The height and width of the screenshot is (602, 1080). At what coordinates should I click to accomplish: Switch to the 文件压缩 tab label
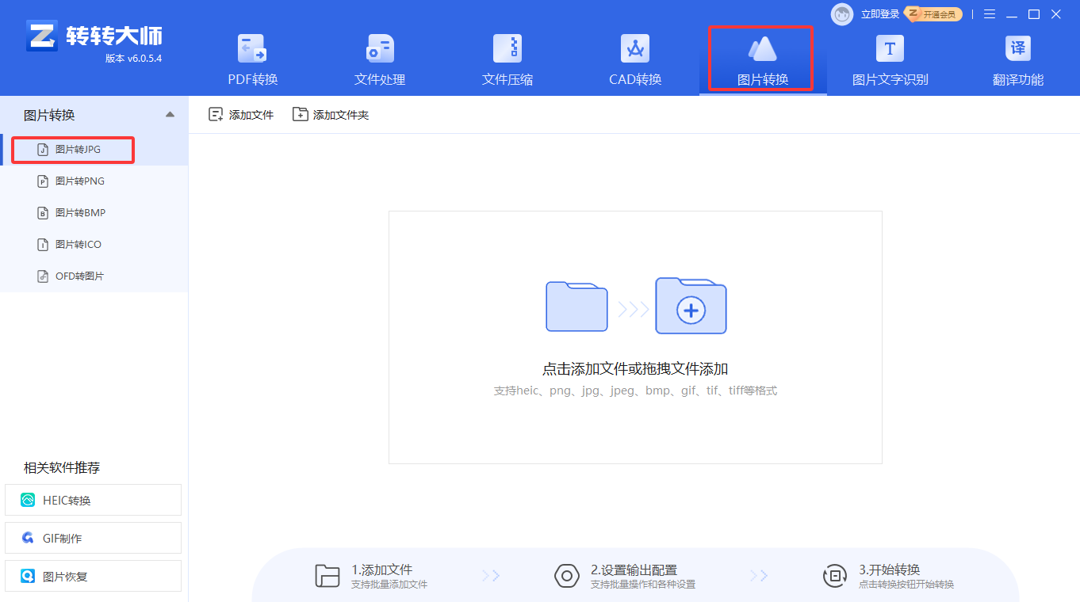[507, 79]
